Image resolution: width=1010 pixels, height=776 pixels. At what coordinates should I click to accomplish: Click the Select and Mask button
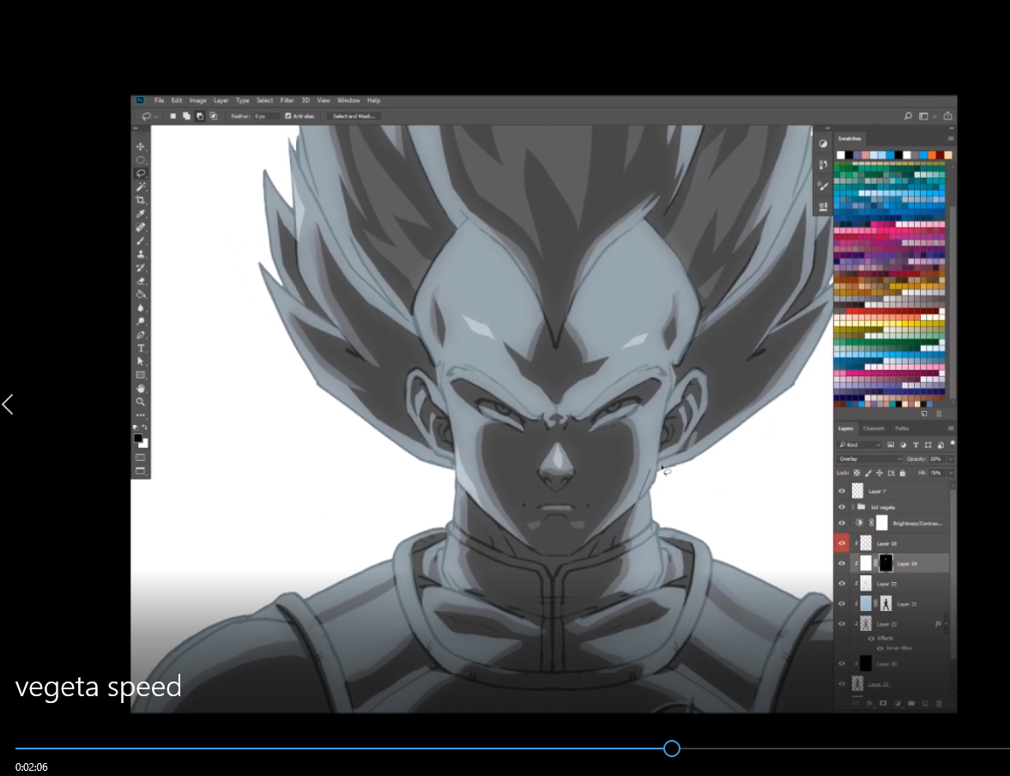[x=354, y=116]
